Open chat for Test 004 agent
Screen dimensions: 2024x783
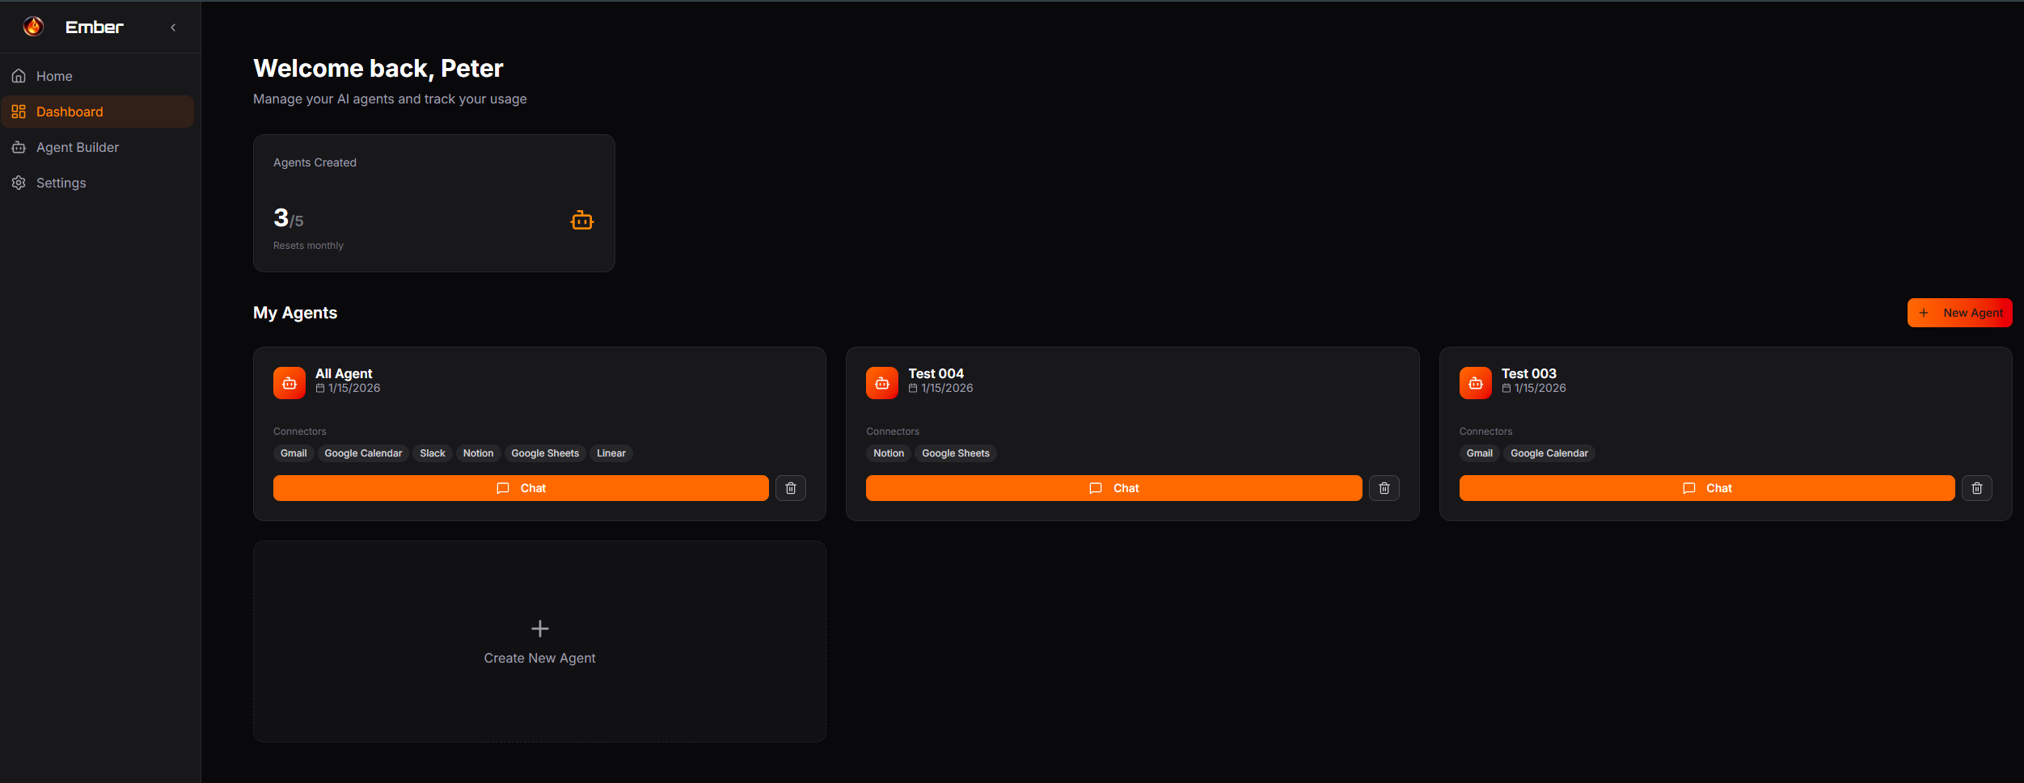point(1114,488)
